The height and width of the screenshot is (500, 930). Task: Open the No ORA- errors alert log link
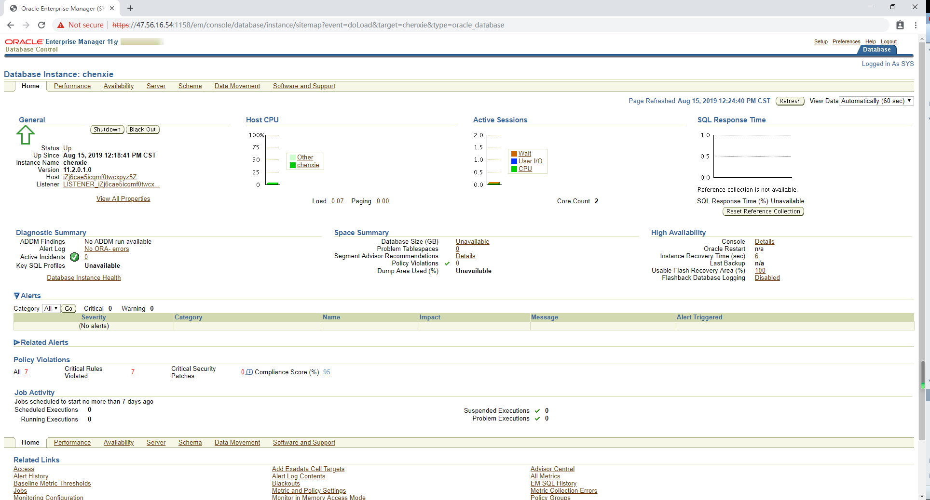point(107,249)
